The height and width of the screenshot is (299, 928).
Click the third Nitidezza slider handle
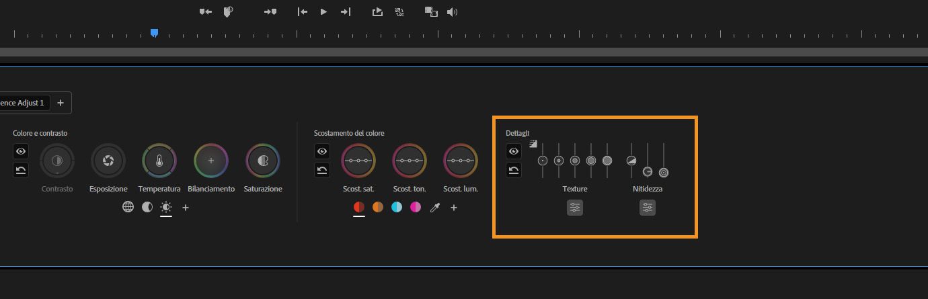[664, 173]
